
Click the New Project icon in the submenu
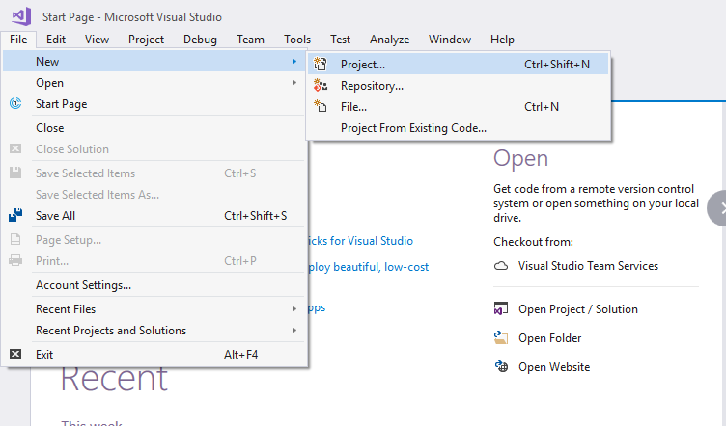pos(320,65)
